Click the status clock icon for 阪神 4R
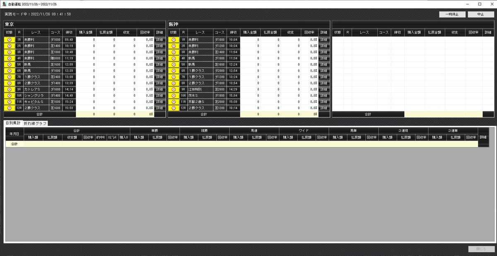Viewport: 497px width, 256px height. (x=173, y=58)
